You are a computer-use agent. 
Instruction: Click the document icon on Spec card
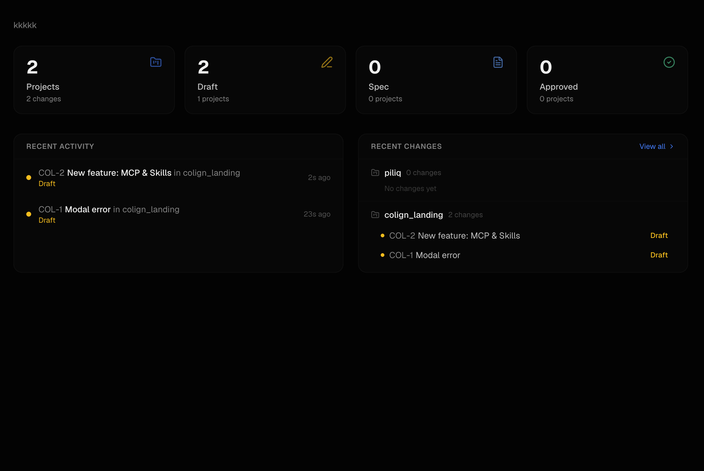(x=498, y=62)
